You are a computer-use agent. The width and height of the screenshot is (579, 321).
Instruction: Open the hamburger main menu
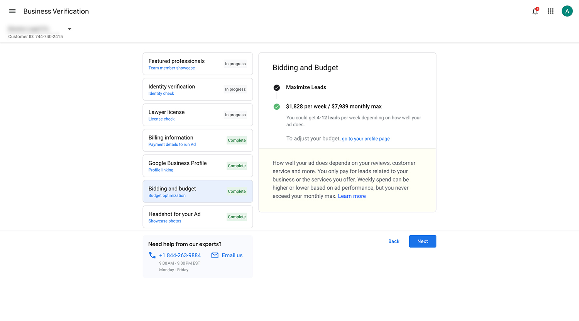coord(12,11)
